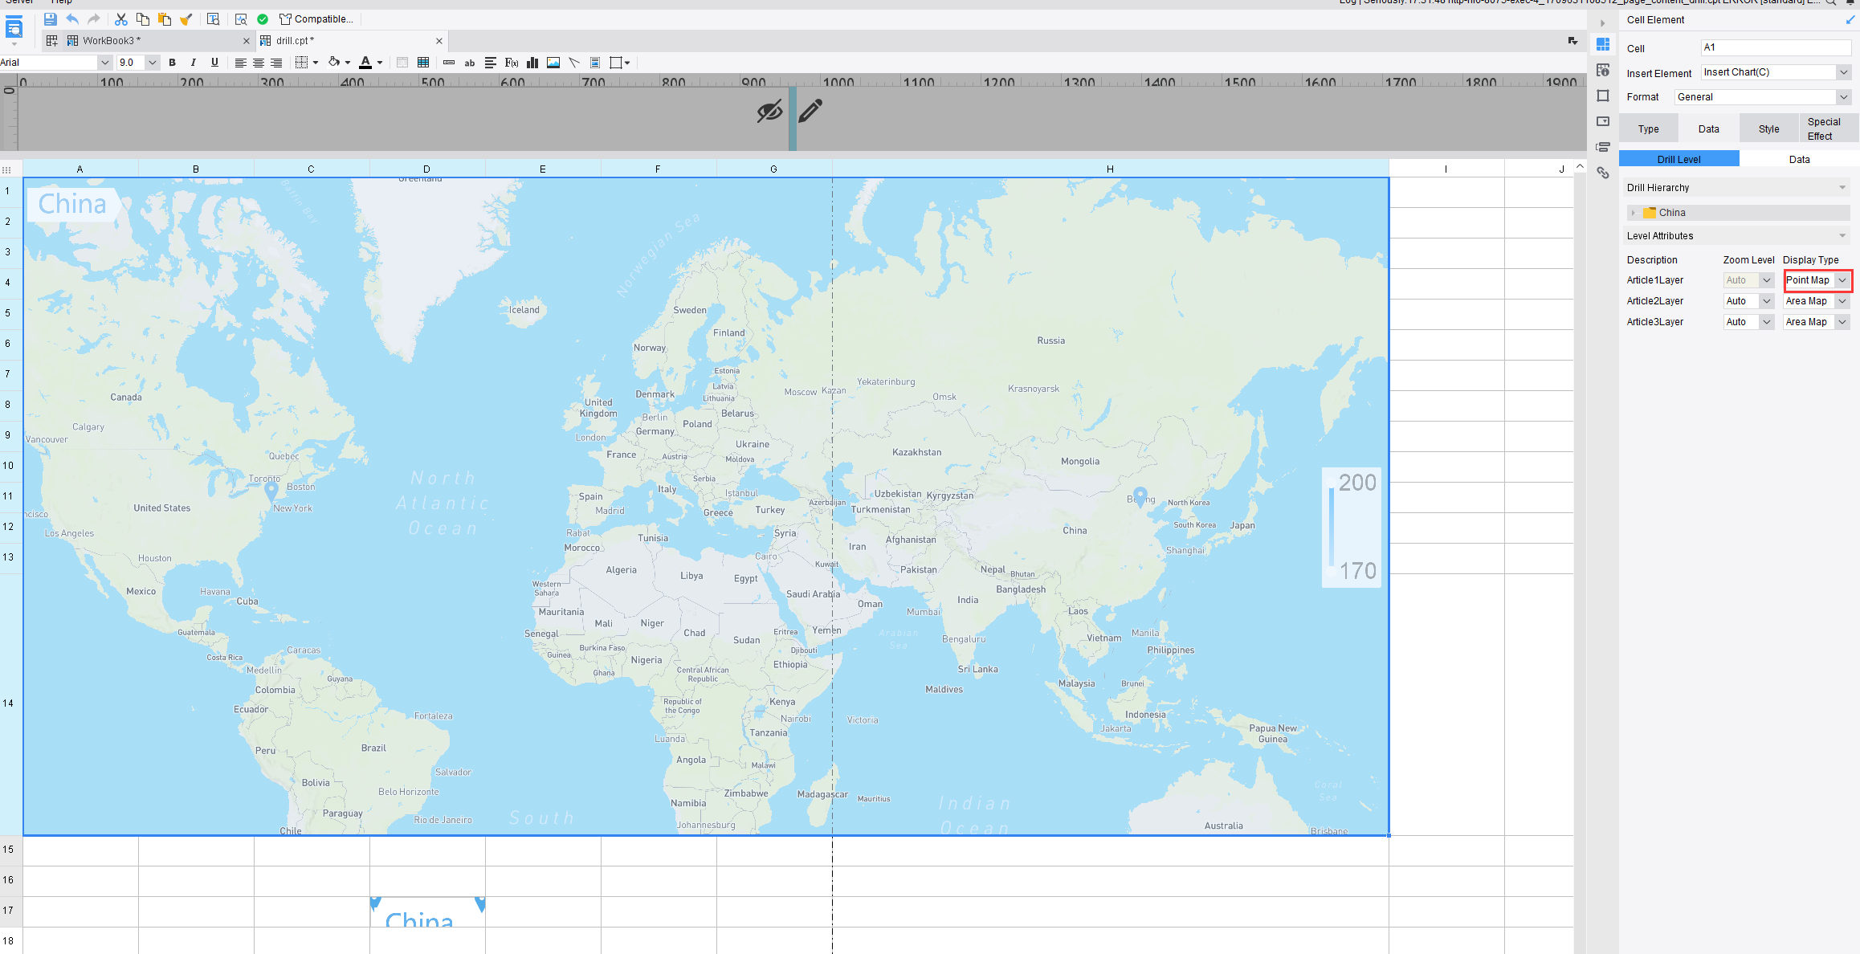The image size is (1860, 954).
Task: Insert plain text element icon
Action: click(449, 63)
